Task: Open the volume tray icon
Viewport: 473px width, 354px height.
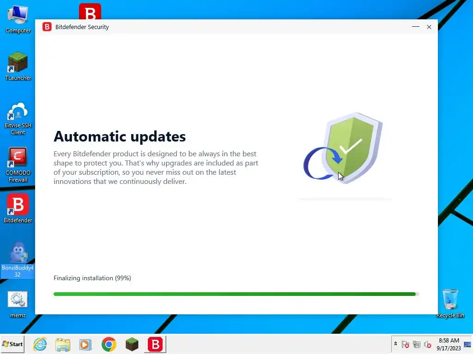Action: tap(427, 344)
